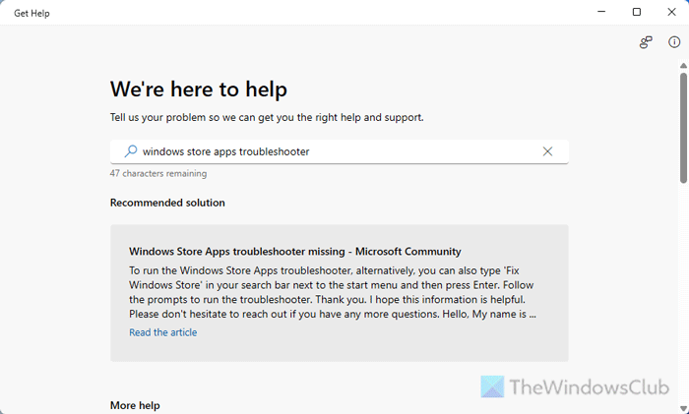The height and width of the screenshot is (414, 689).
Task: Click the scrollbar up arrow
Action: (x=683, y=69)
